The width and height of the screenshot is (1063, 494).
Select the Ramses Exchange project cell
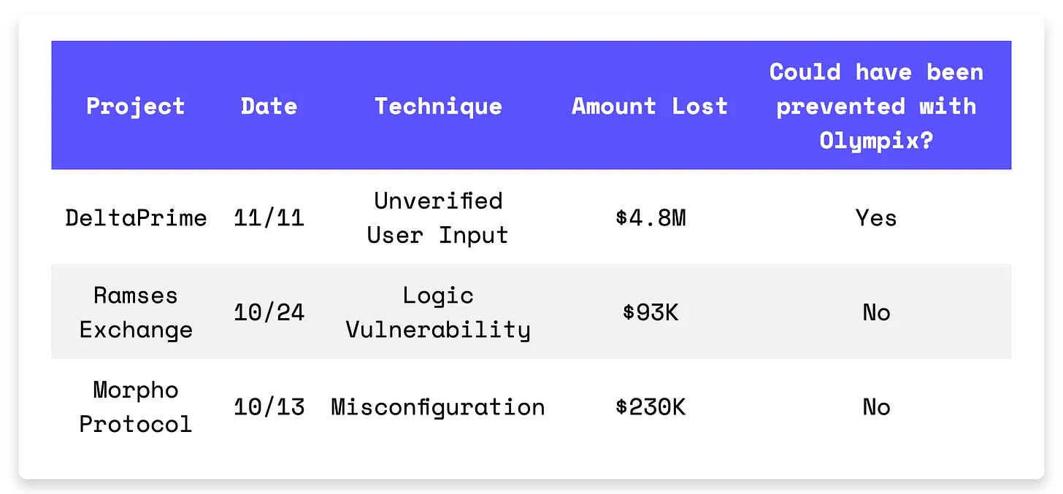point(136,312)
